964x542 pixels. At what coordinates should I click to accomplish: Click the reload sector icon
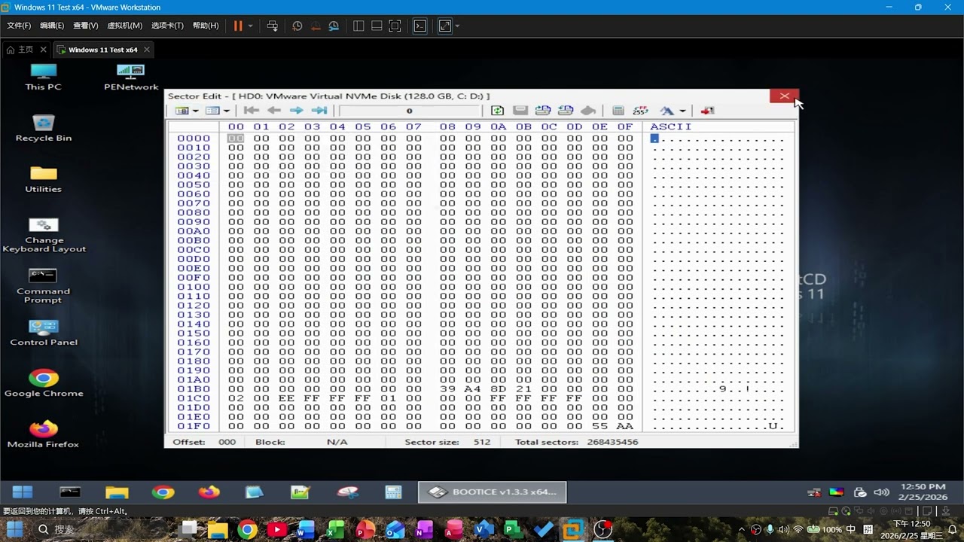point(497,111)
